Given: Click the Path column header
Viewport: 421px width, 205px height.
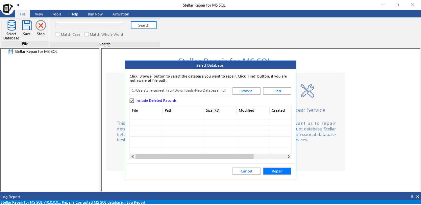Looking at the screenshot, I should coord(183,110).
